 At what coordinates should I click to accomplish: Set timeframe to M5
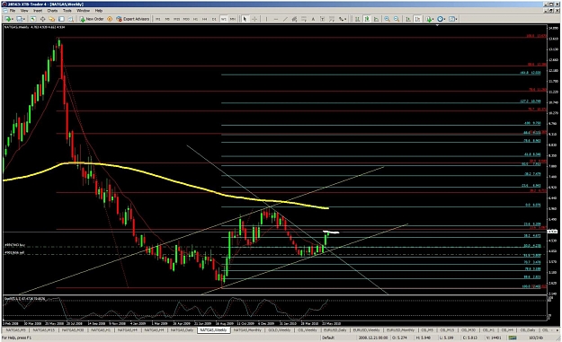(x=167, y=19)
